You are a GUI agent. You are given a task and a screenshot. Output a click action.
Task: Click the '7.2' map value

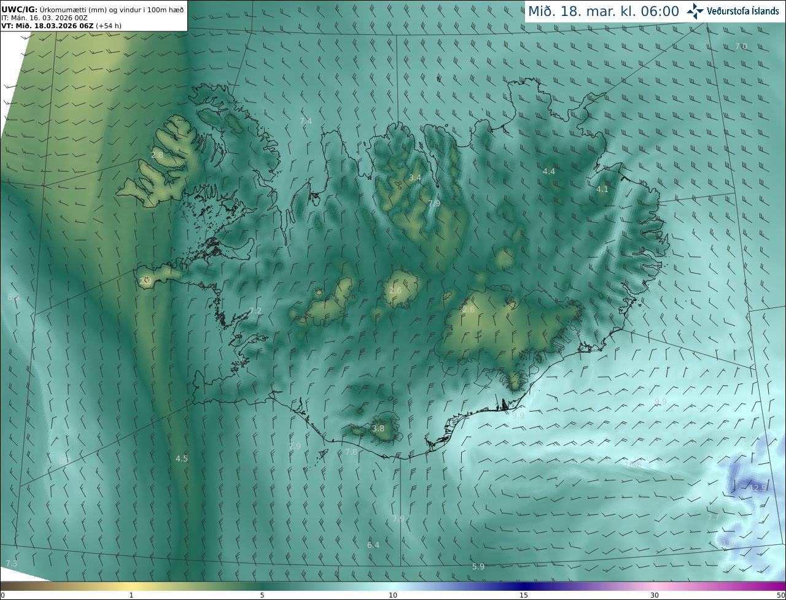point(255,311)
